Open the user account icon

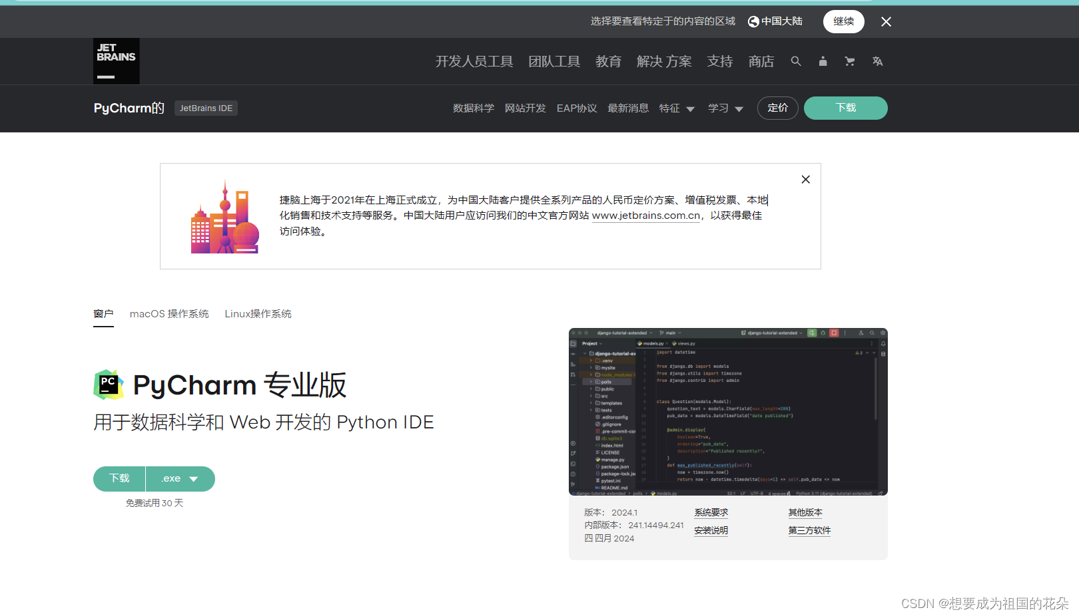[823, 61]
